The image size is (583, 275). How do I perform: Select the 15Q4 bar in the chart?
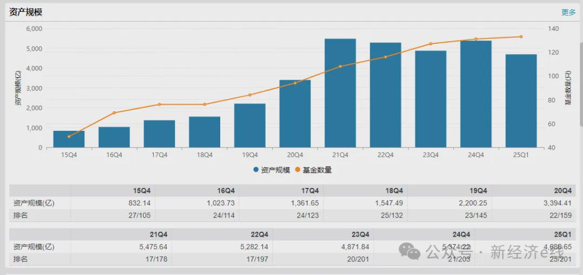(x=69, y=139)
